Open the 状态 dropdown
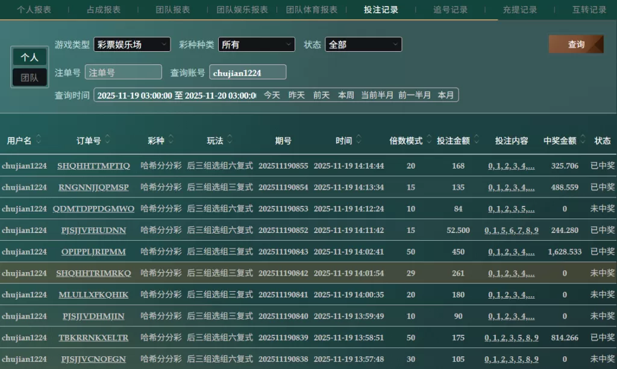 [363, 45]
